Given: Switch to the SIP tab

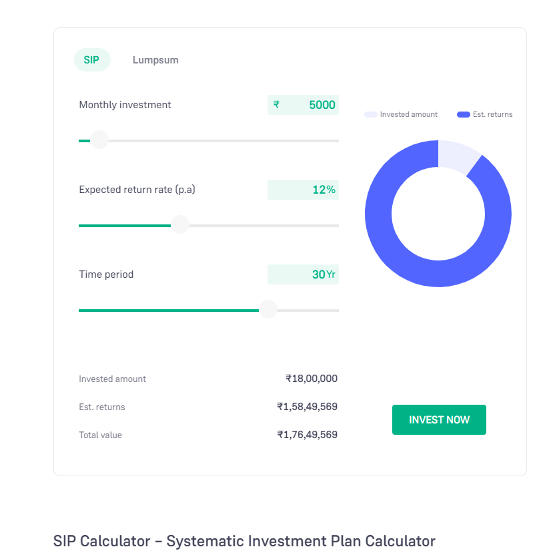Looking at the screenshot, I should [x=91, y=60].
